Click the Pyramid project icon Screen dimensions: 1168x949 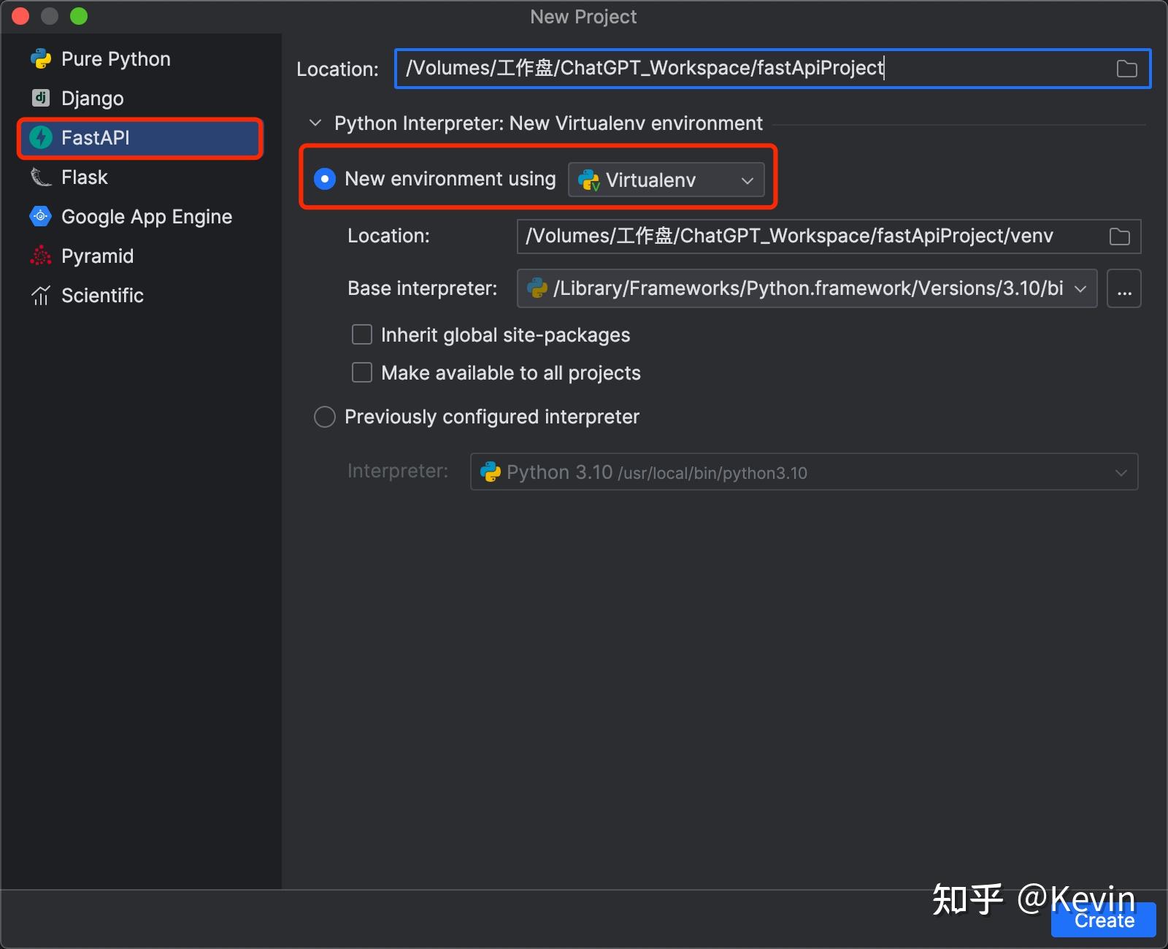tap(41, 256)
